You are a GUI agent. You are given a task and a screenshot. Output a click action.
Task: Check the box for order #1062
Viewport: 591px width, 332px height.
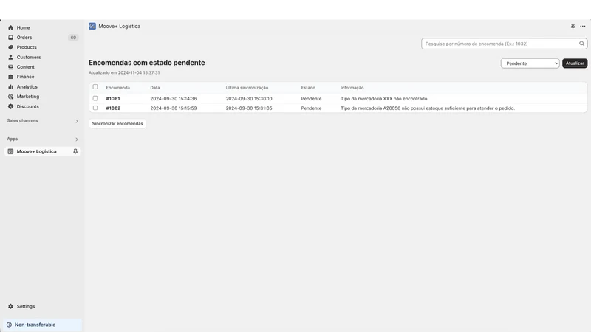(95, 108)
